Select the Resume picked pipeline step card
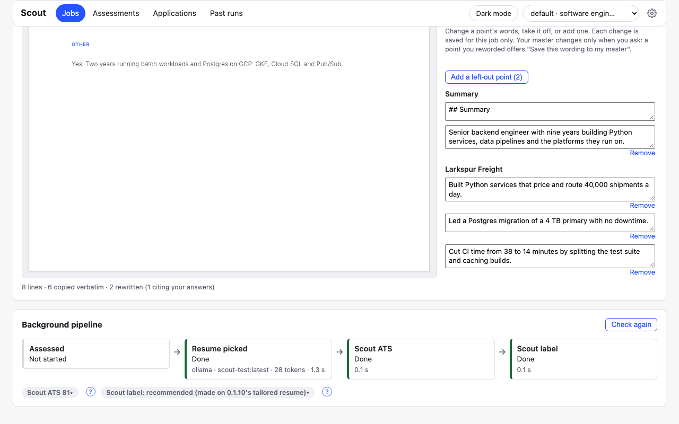 (x=258, y=359)
